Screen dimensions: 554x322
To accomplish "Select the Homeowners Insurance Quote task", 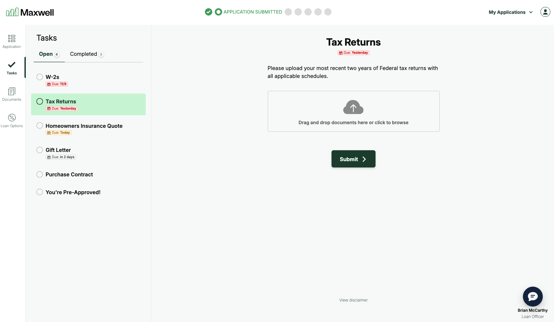I will [84, 126].
